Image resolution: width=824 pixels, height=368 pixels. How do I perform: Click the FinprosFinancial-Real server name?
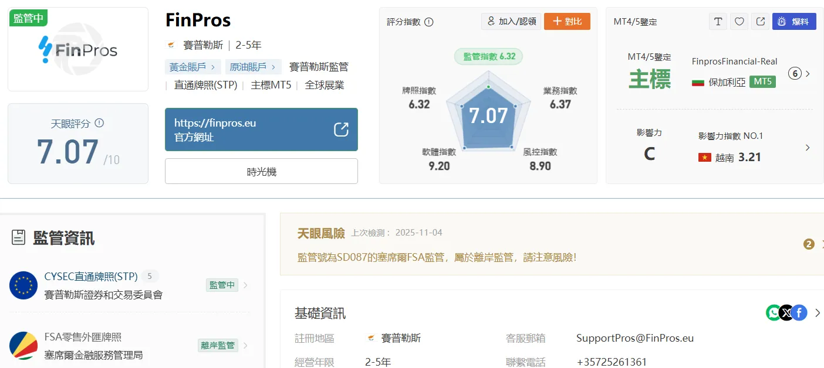click(734, 62)
